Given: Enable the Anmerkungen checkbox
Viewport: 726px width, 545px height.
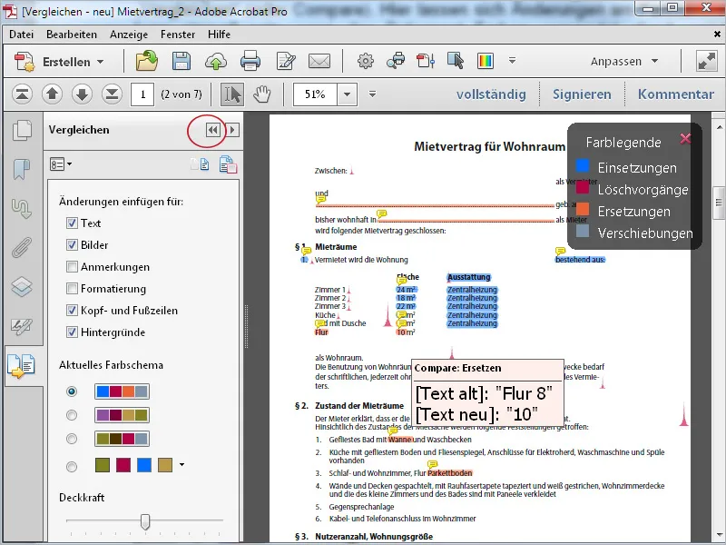Looking at the screenshot, I should click(x=72, y=266).
